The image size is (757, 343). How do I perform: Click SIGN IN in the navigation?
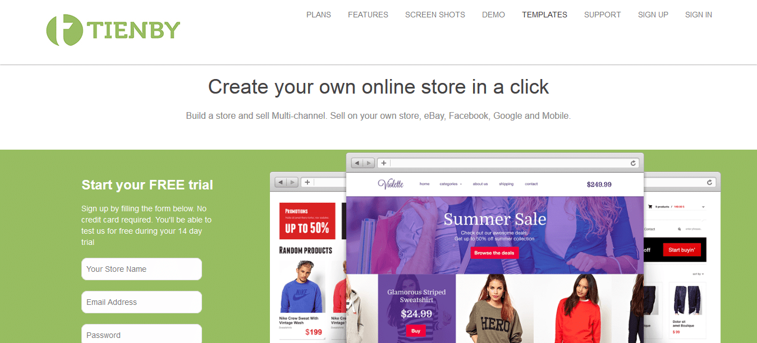pyautogui.click(x=699, y=15)
